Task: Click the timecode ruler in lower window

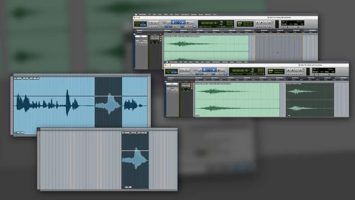Action: tap(272, 78)
